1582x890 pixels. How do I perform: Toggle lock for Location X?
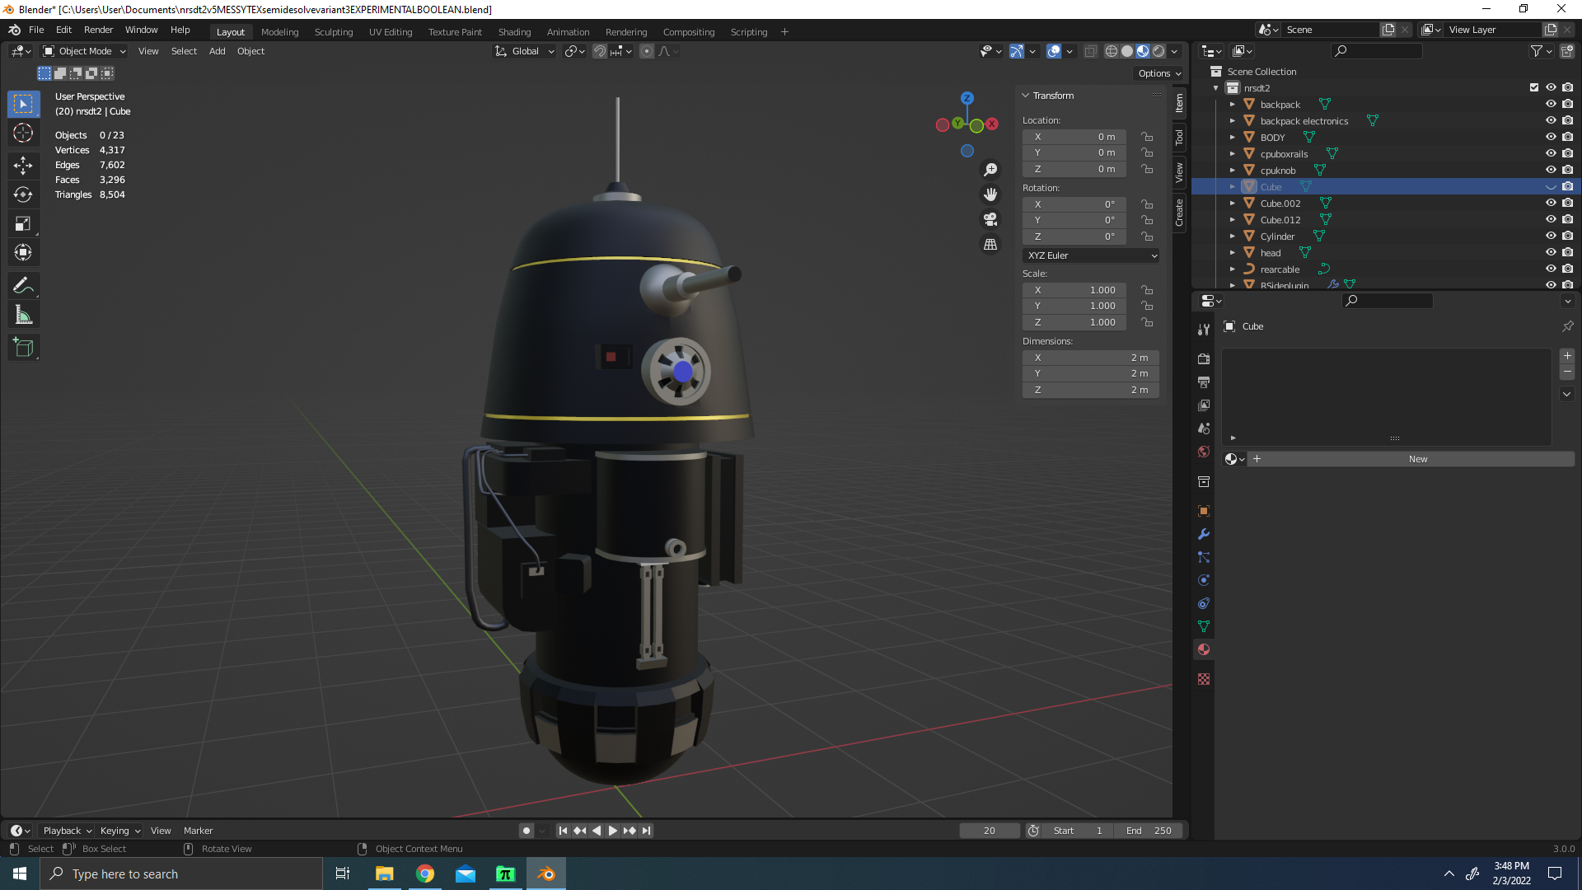[1147, 137]
